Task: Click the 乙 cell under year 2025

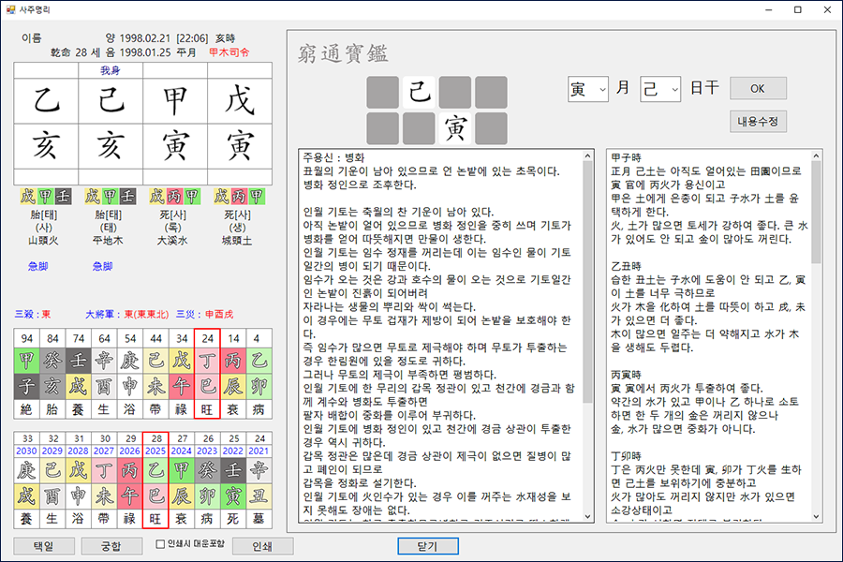Action: coord(155,468)
